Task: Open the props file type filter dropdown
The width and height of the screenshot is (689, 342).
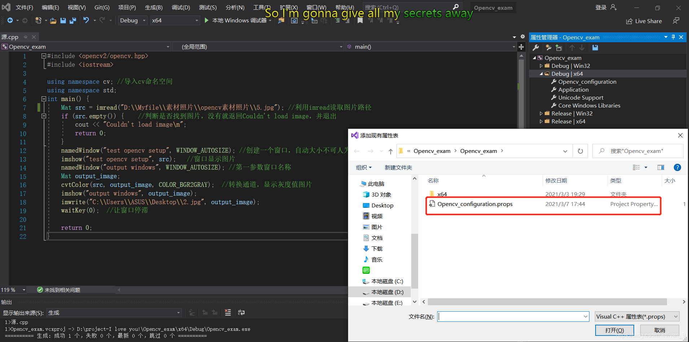Action: click(x=637, y=317)
